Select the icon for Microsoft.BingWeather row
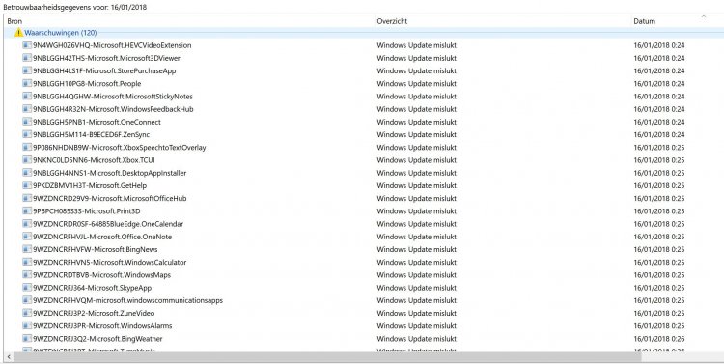 coord(27,339)
